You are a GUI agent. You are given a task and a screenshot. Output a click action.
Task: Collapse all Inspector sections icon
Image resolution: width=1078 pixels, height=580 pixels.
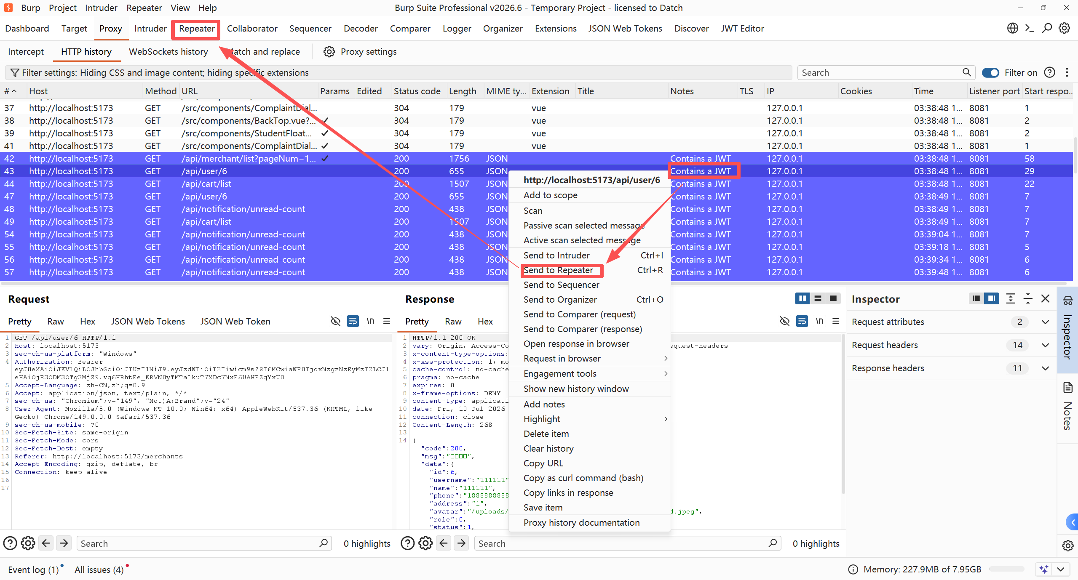pos(1028,298)
